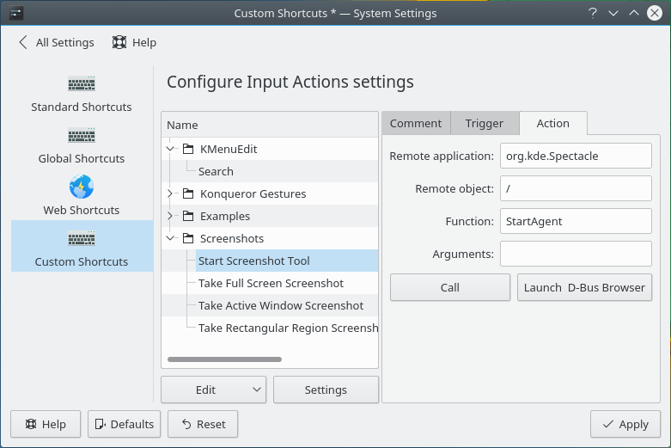Select Take Full Screen Screenshot item

(x=271, y=283)
